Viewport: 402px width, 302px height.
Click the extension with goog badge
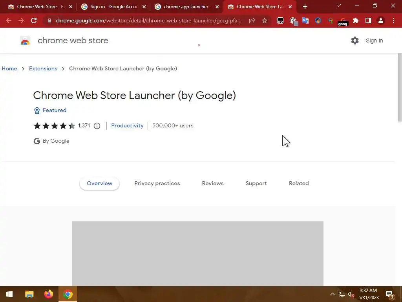(x=343, y=22)
